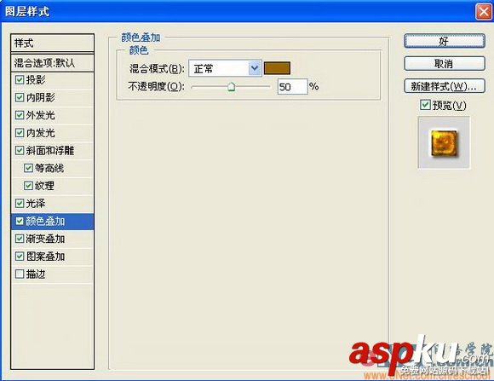Open the 图案叠加 settings label

(x=45, y=257)
